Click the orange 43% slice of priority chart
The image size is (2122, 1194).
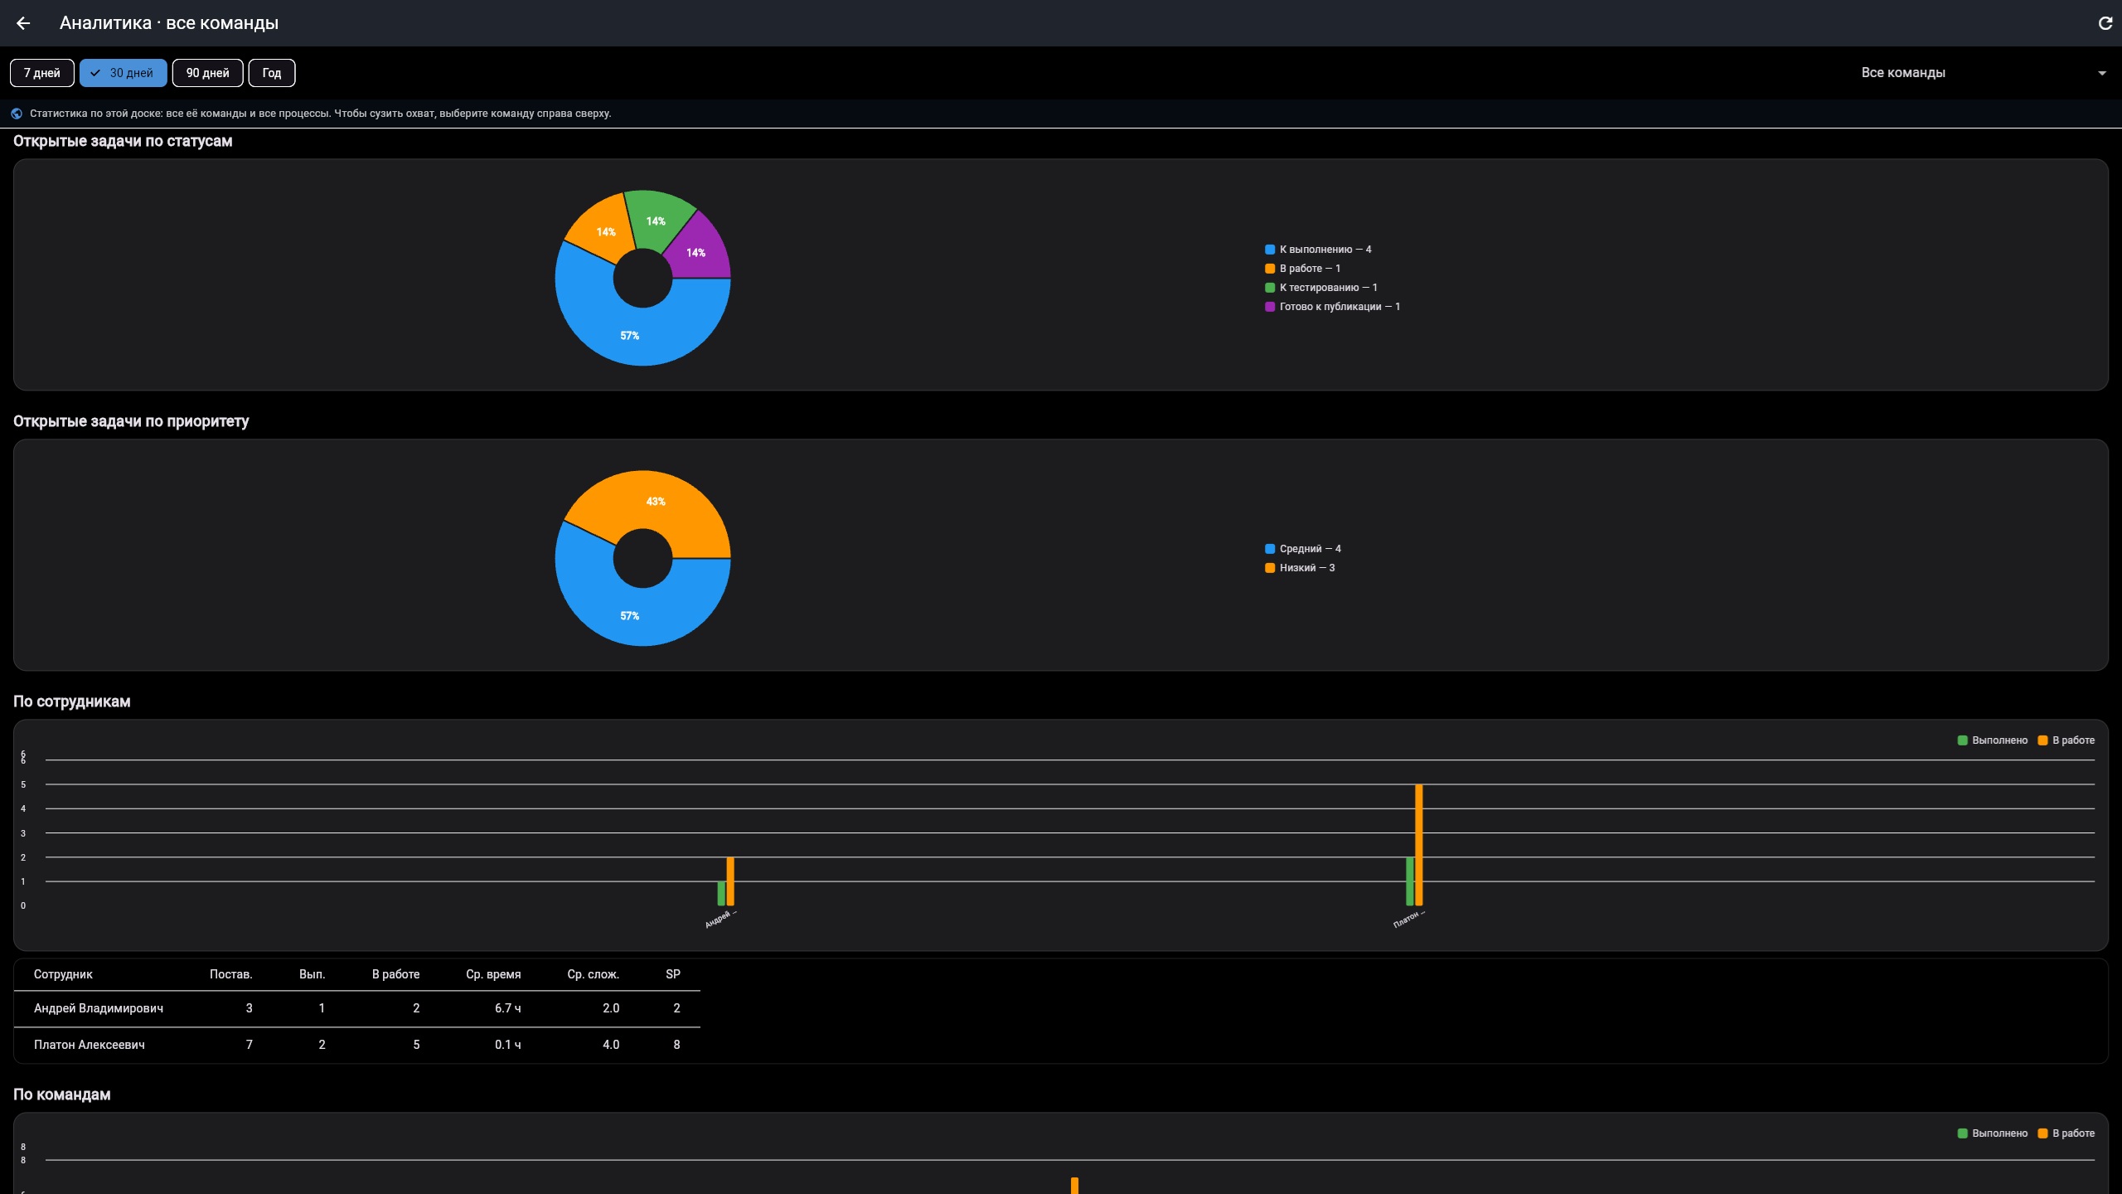pos(655,502)
